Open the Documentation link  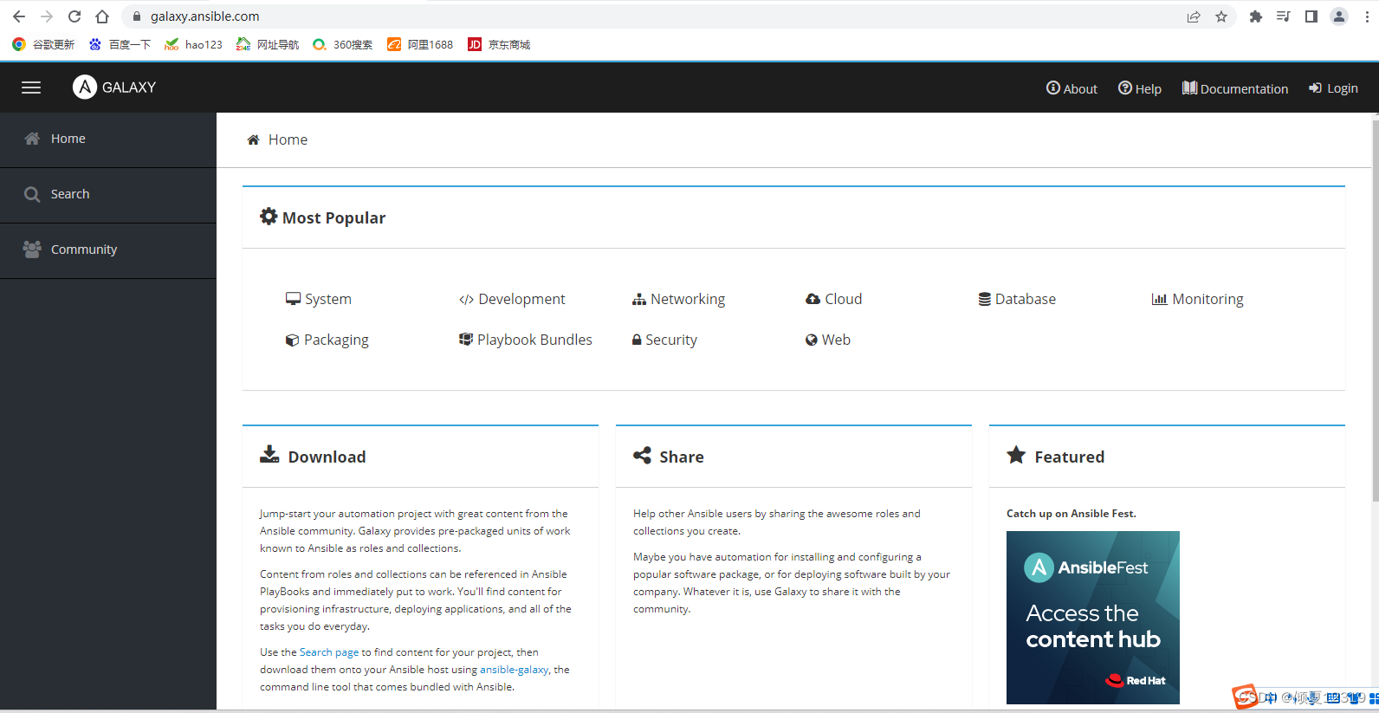pyautogui.click(x=1235, y=88)
